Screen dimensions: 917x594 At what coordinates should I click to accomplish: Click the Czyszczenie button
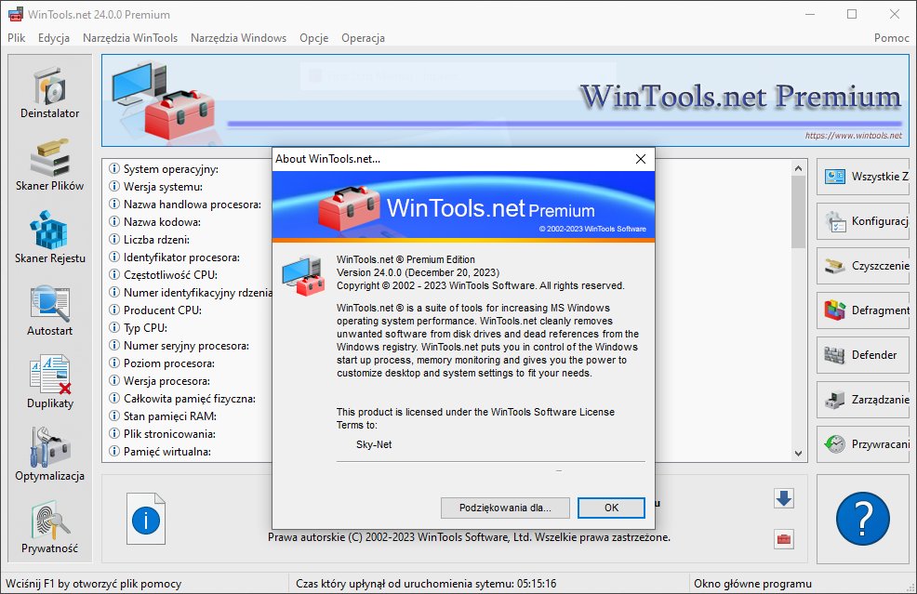[x=863, y=266]
